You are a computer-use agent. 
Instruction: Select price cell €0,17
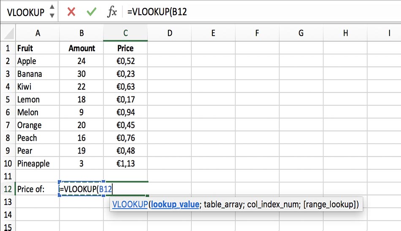pos(125,99)
